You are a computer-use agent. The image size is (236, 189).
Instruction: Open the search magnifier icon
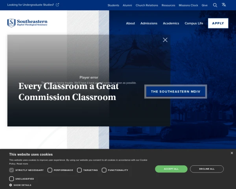pyautogui.click(x=215, y=5)
